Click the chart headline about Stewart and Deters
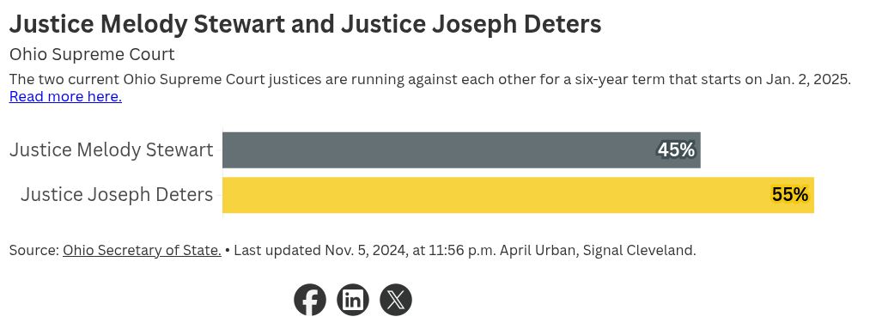The height and width of the screenshot is (335, 876). [x=306, y=25]
